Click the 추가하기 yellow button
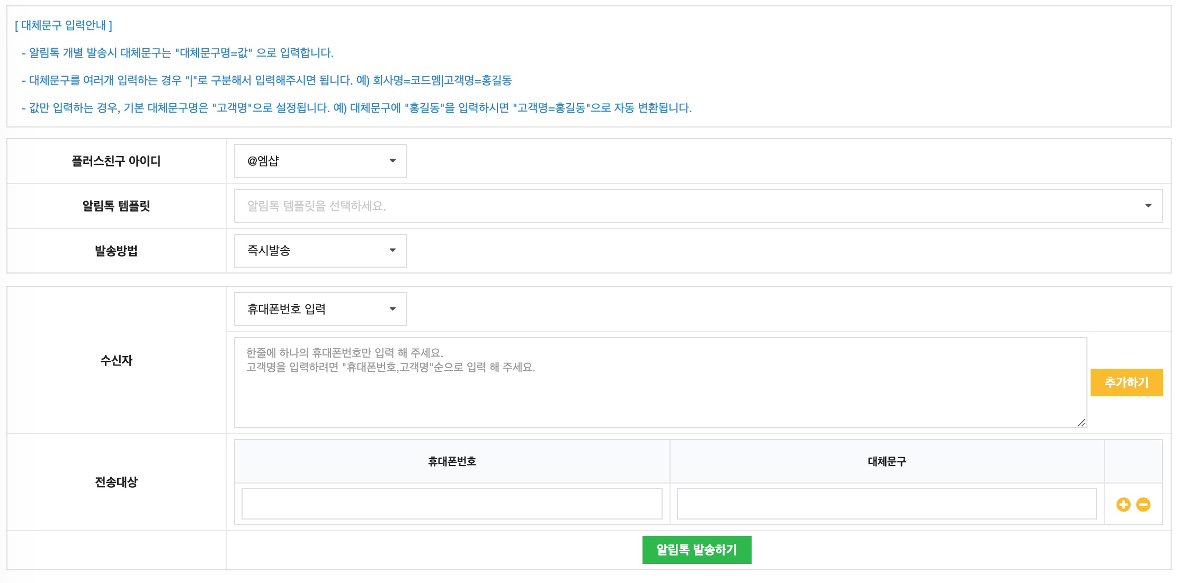This screenshot has width=1178, height=583. (1126, 382)
